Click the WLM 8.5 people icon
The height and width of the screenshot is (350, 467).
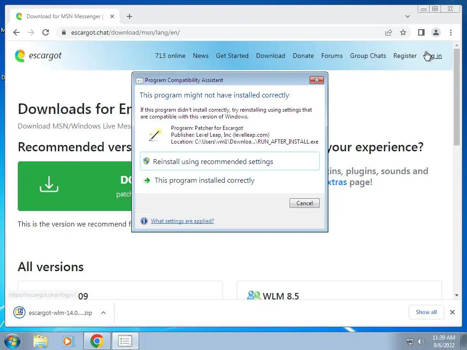pos(254,295)
